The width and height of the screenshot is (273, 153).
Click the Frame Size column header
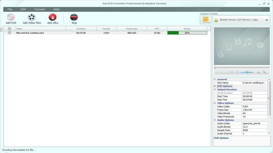click(132, 29)
